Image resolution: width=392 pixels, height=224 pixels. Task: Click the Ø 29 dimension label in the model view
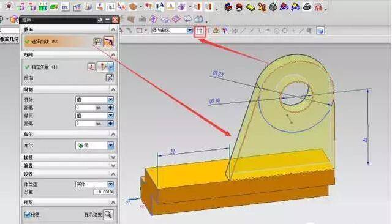coord(218,73)
